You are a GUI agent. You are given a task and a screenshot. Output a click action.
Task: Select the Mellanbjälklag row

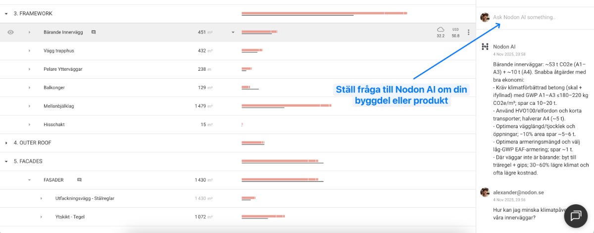coord(59,106)
